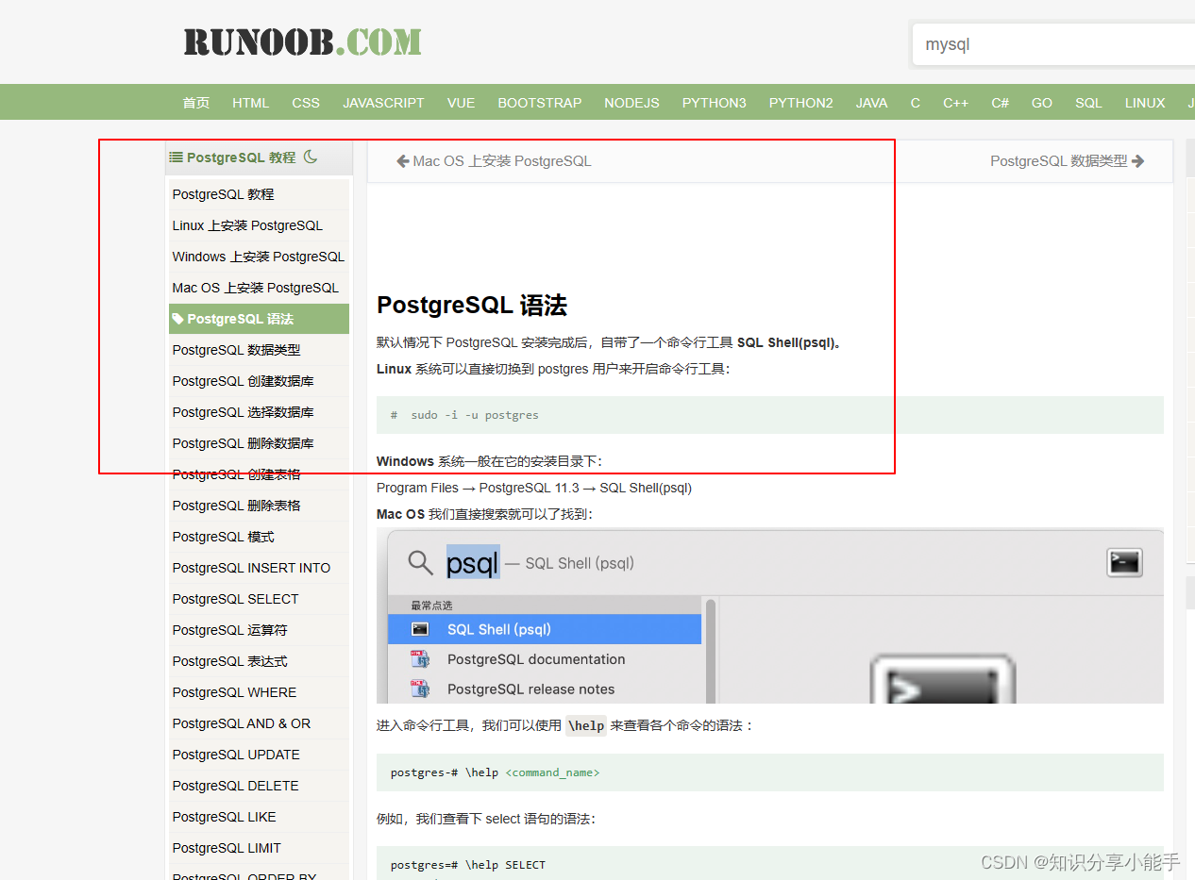1195x880 pixels.
Task: Click the magnifier icon in Spotlight image
Action: coord(420,563)
